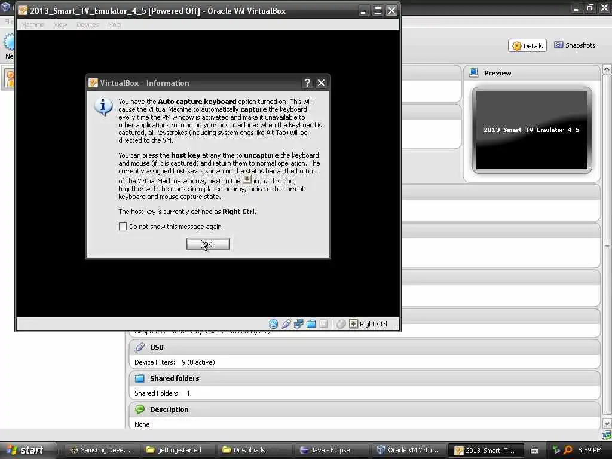
Task: Click the 'None' description text
Action: 142,424
